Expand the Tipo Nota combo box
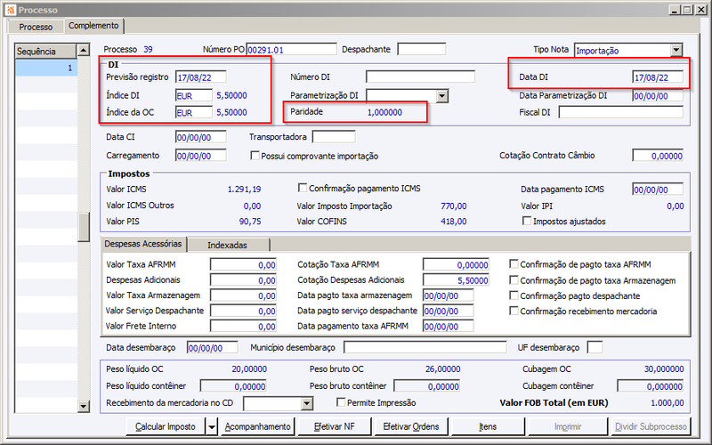This screenshot has width=712, height=445. [676, 51]
